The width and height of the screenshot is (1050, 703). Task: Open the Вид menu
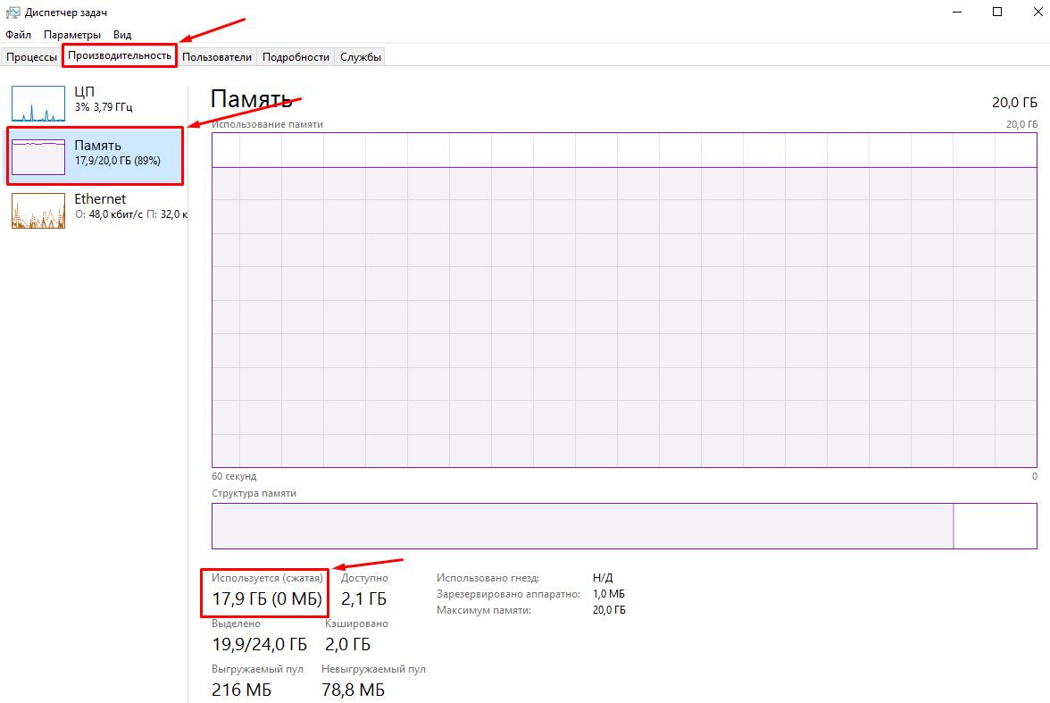tap(122, 35)
